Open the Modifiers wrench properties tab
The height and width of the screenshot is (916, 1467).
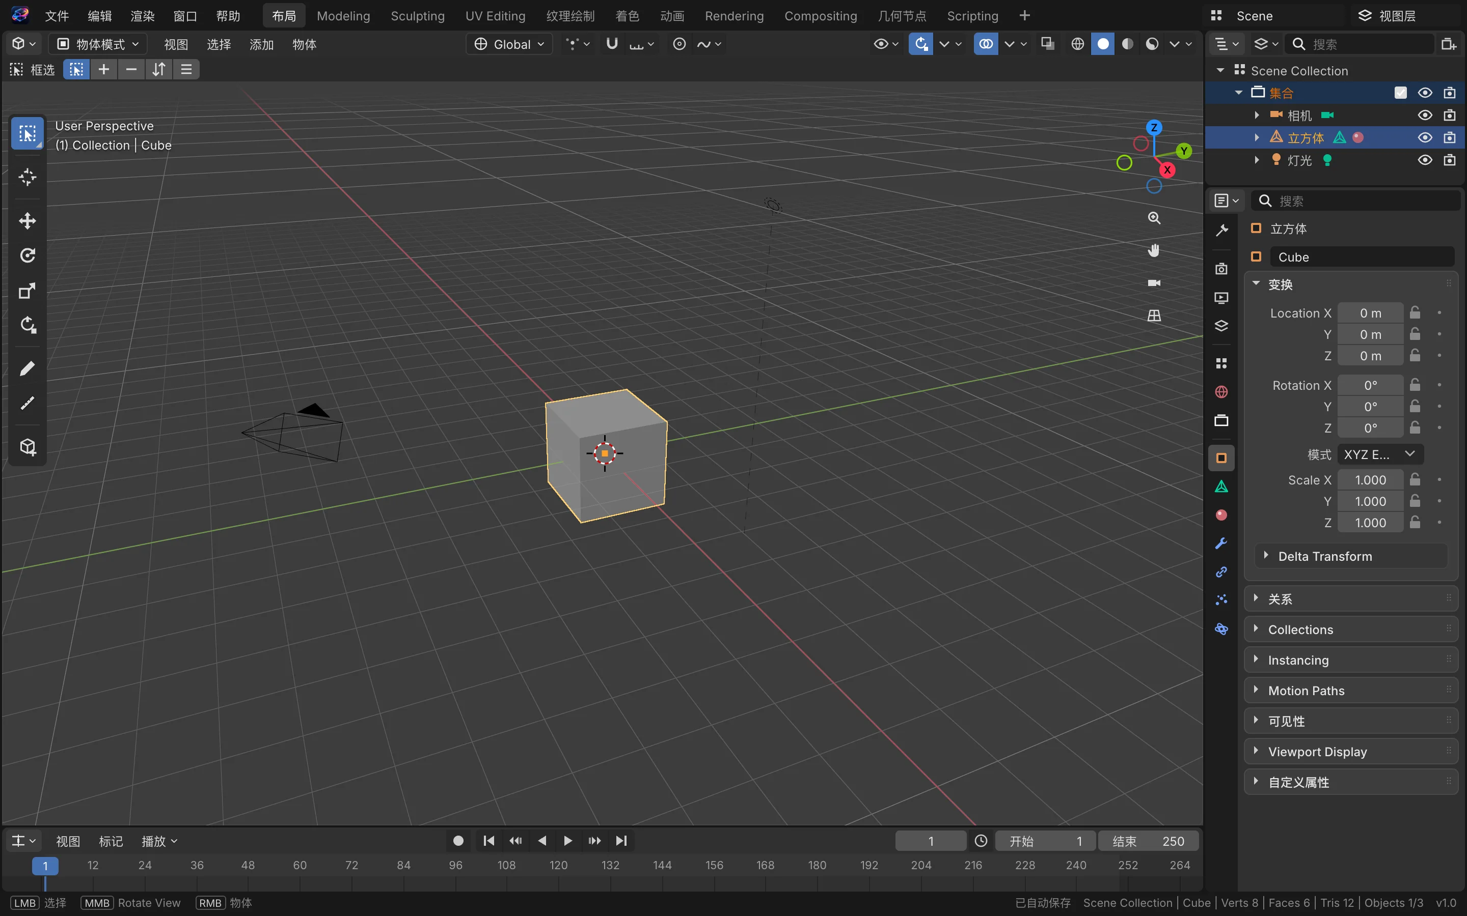pos(1221,543)
